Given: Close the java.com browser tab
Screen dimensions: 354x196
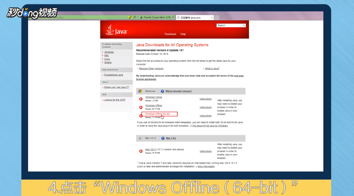Looking at the screenshot, I should click(x=212, y=18).
